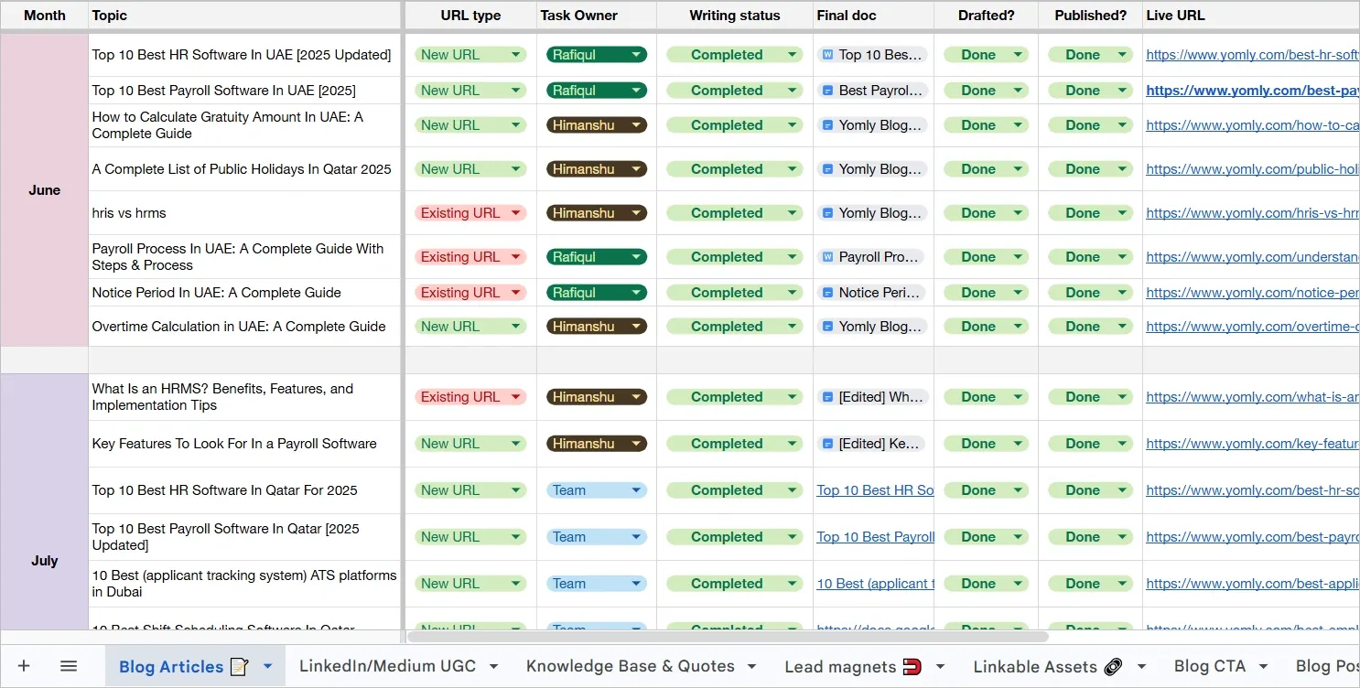Open live URL for public holidays Qatar
The image size is (1360, 688).
(1252, 169)
